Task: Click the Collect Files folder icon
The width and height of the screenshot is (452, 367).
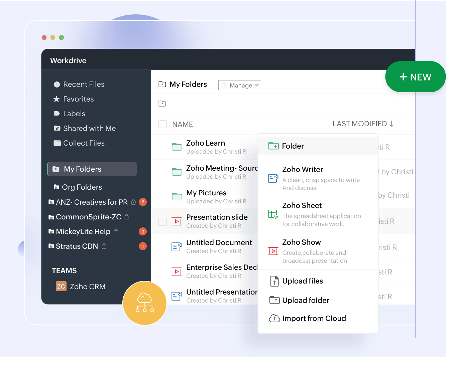Action: tap(58, 143)
